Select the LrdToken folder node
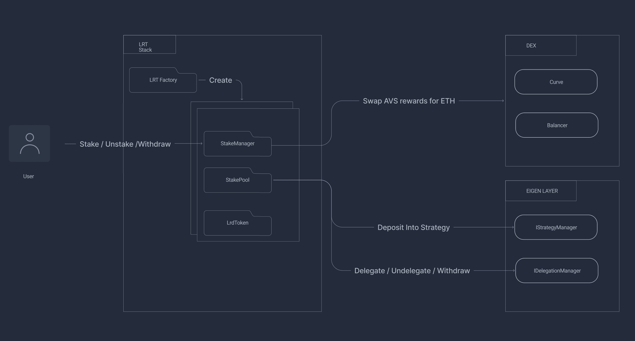 tap(237, 223)
